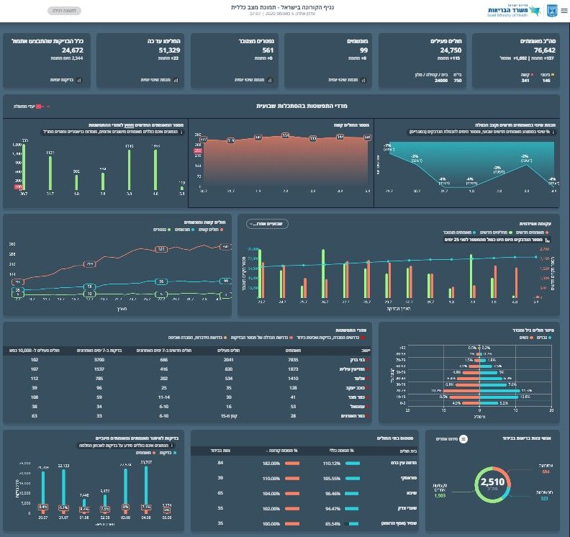The height and width of the screenshot is (537, 570).
Task: Sort the spread table by the active patients column
Action: pos(227,351)
